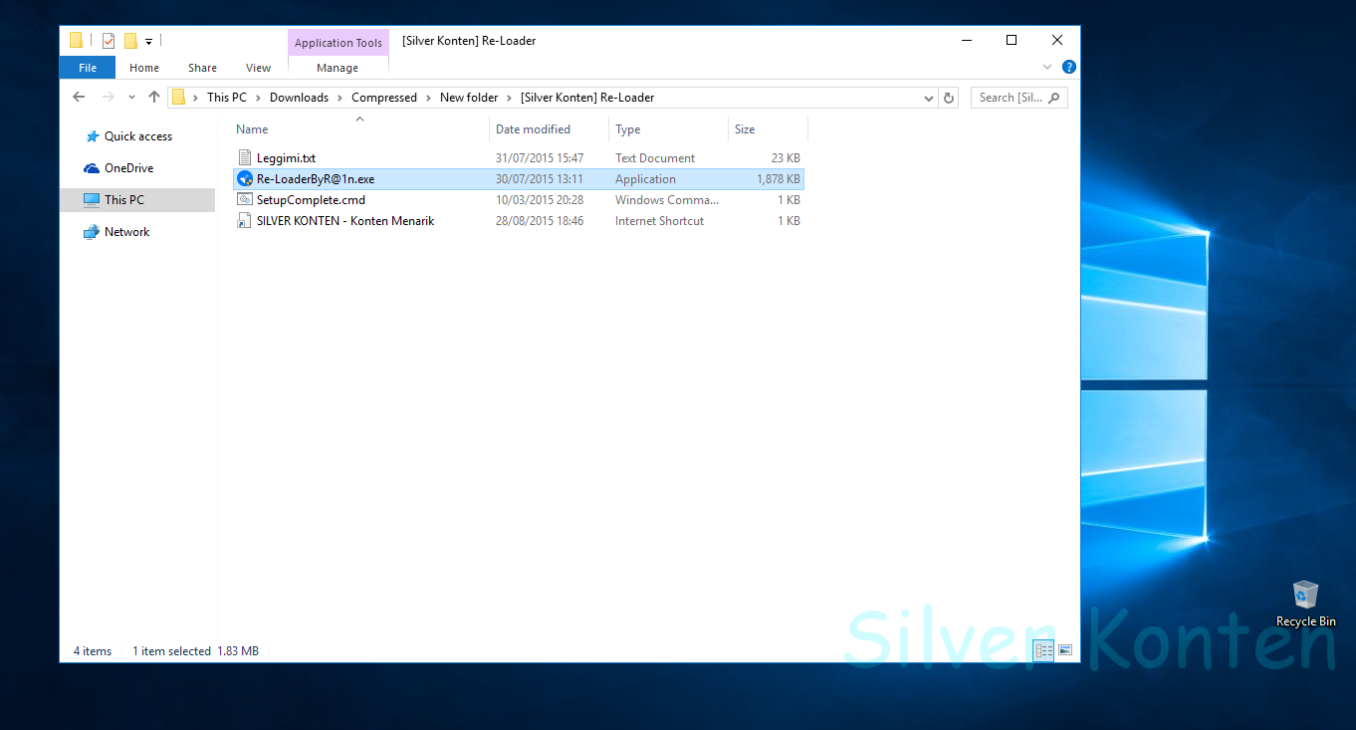Open the Manage tab under Application Tools
The width and height of the screenshot is (1356, 730).
[x=338, y=68]
